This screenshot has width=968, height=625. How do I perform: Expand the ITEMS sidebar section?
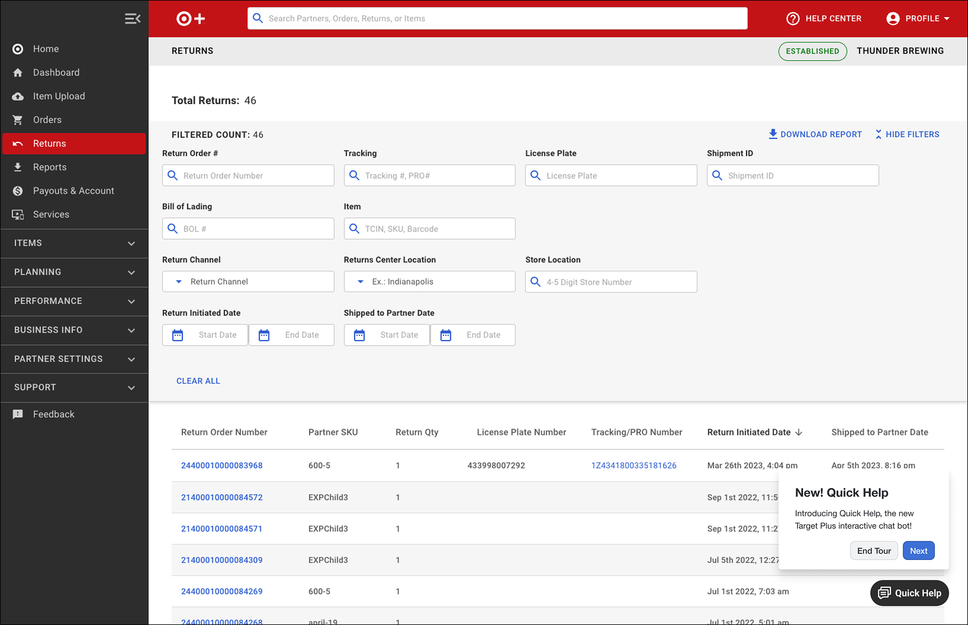coord(75,243)
